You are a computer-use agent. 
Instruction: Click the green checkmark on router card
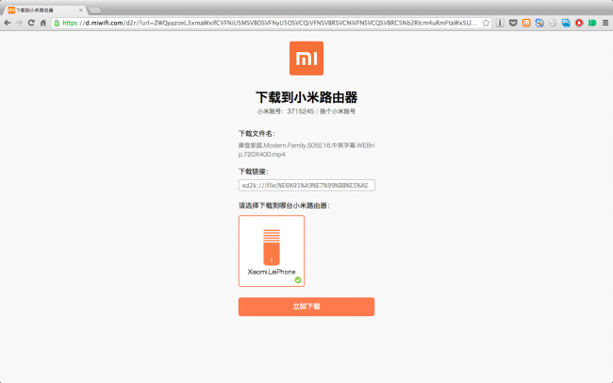tap(298, 280)
